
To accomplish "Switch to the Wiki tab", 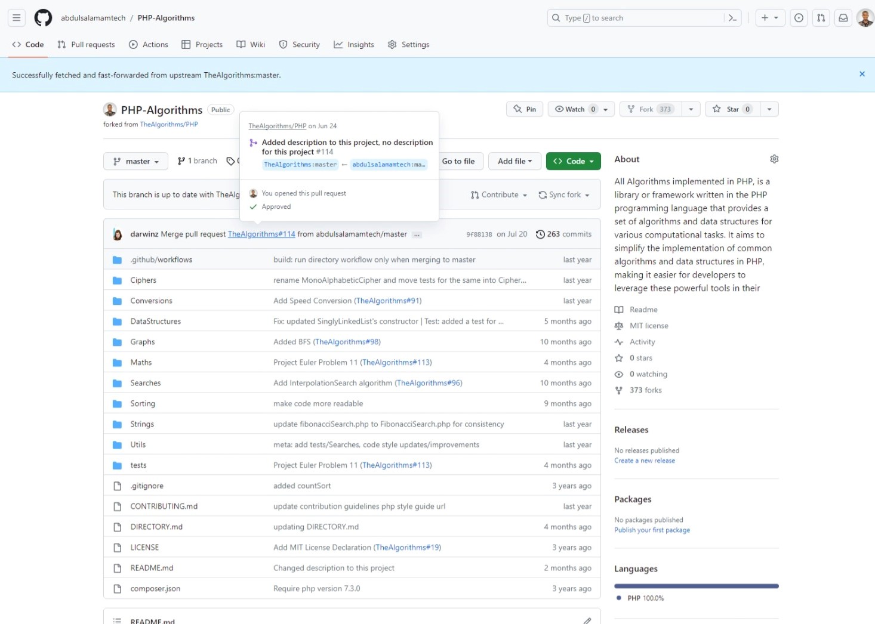I will 251,45.
